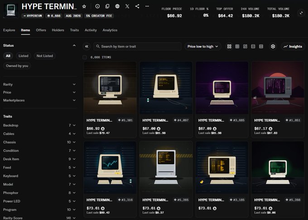
Task: Expand the Backdrop trait filter
Action: tap(39, 125)
